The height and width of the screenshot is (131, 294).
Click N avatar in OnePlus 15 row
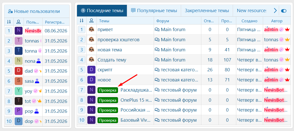pyautogui.click(x=91, y=100)
